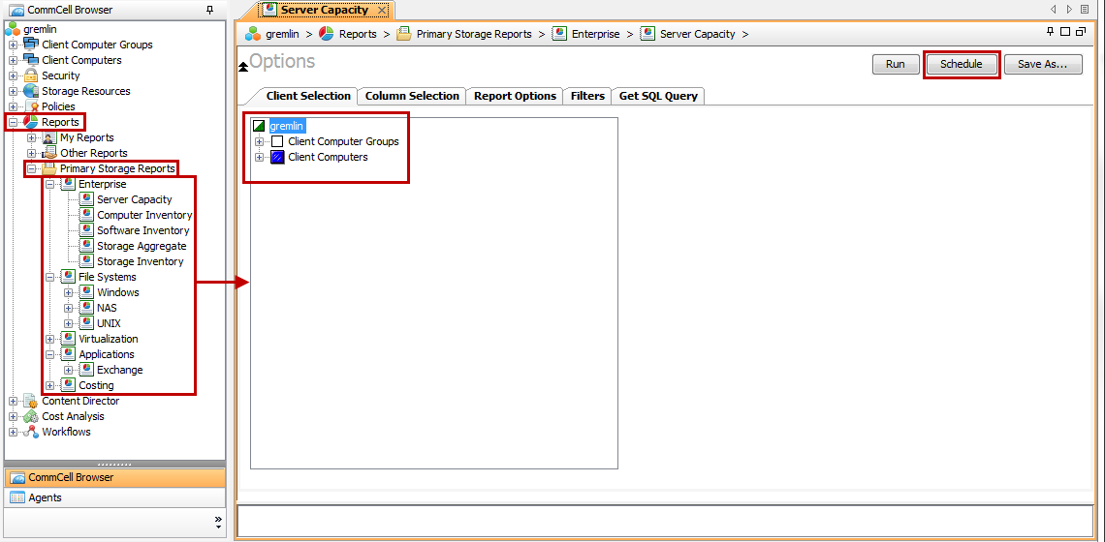The height and width of the screenshot is (542, 1105).
Task: Click the Security lock icon in tree
Action: [x=31, y=75]
